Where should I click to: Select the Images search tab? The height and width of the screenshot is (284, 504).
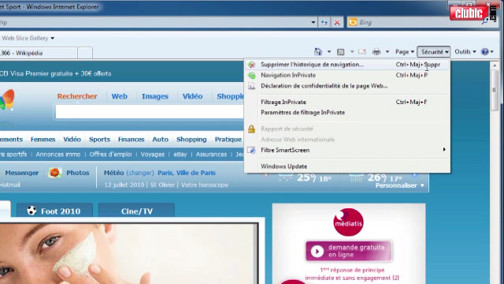[155, 96]
